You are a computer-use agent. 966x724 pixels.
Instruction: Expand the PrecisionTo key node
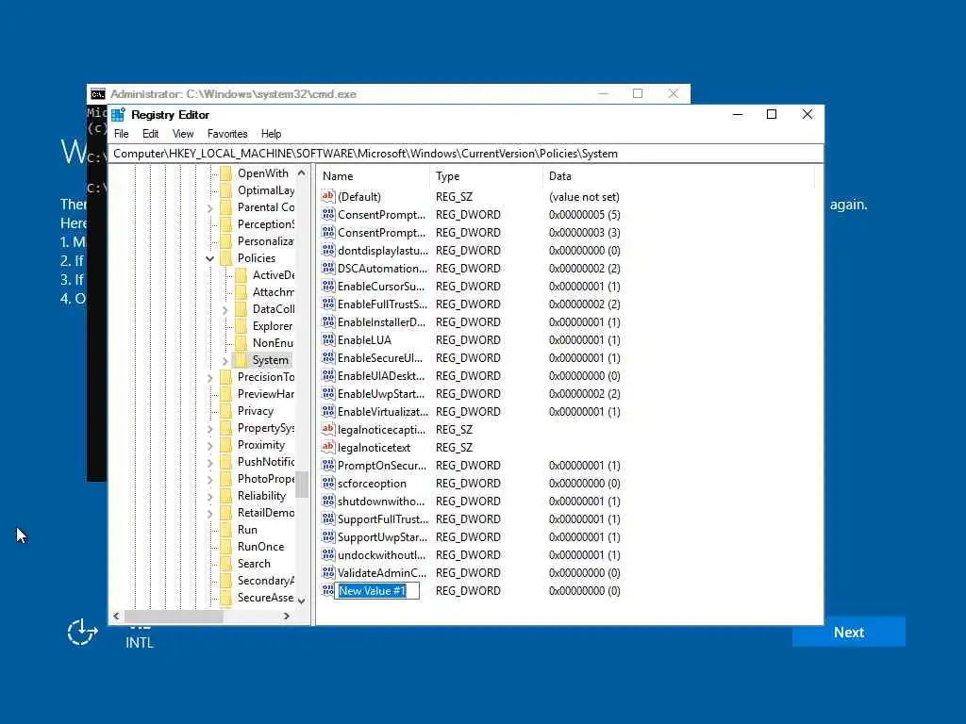click(210, 377)
